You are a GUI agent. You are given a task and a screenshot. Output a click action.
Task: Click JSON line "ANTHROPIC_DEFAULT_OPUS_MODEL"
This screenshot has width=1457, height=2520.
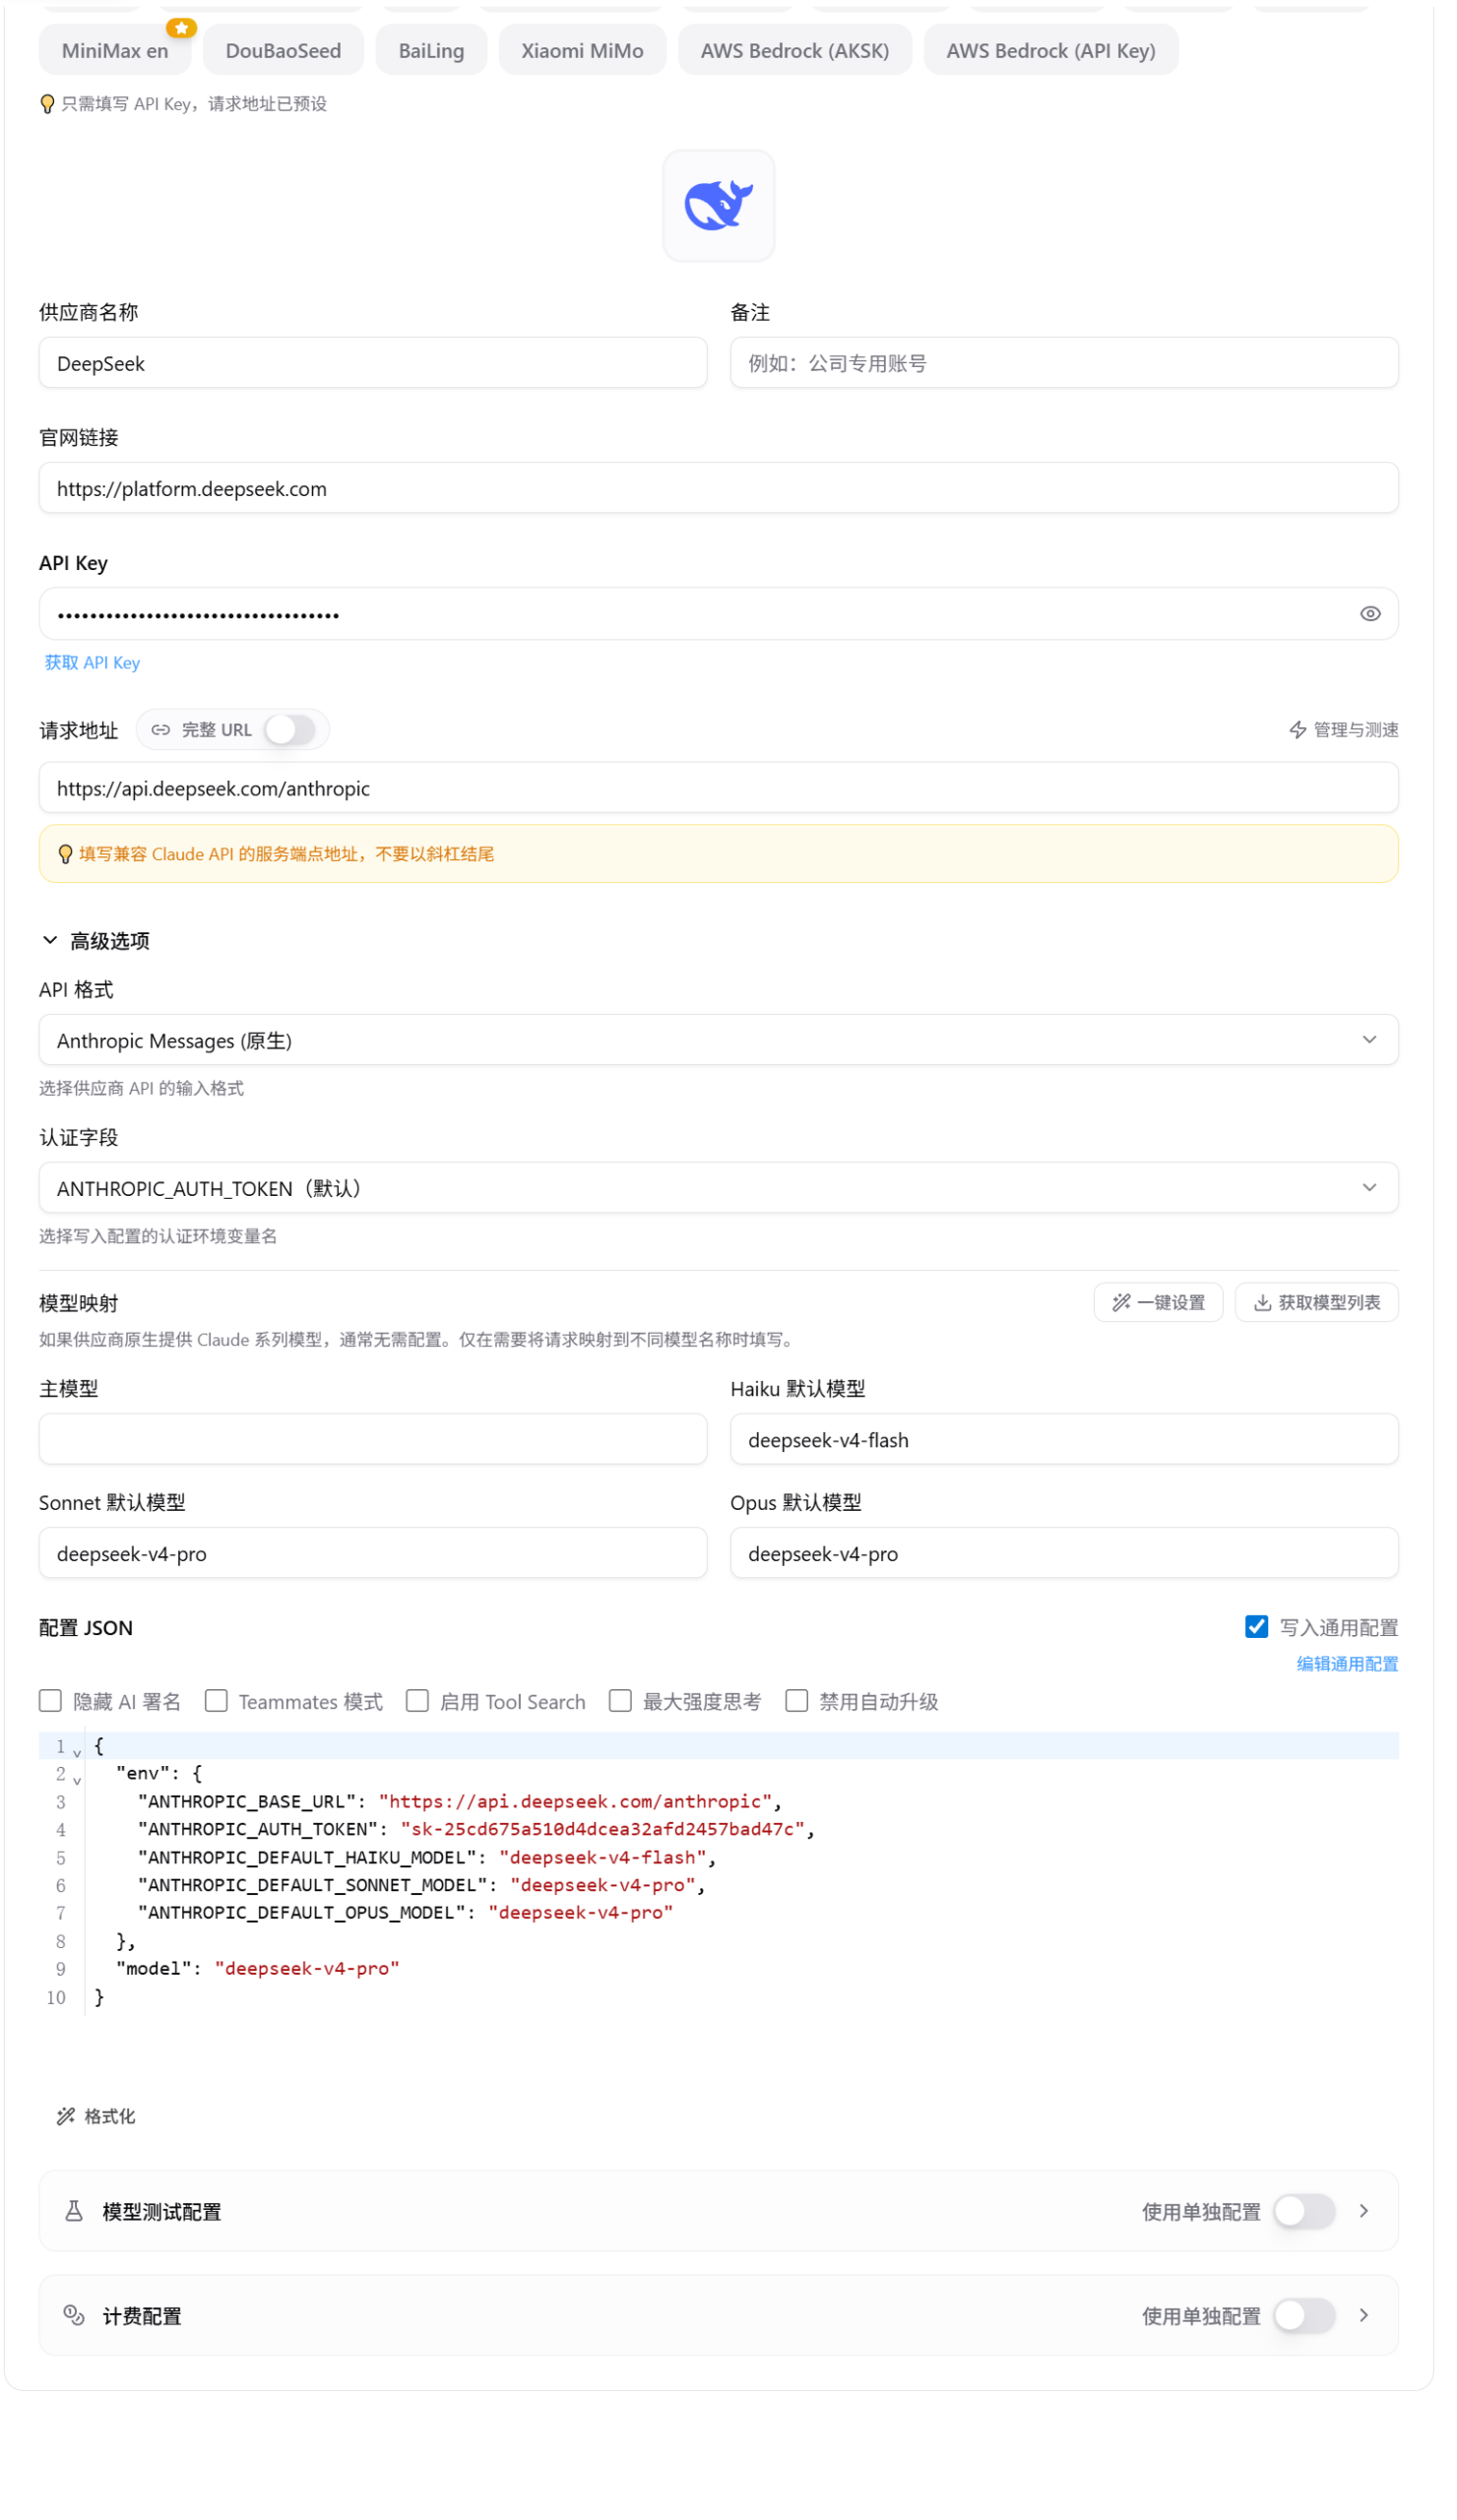pos(405,1912)
